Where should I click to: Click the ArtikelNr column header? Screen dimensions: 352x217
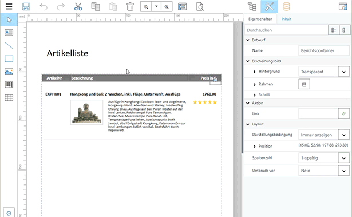54,78
